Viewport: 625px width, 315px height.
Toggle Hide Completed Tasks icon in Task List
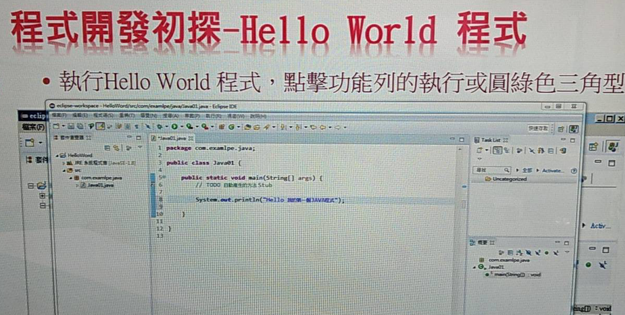(532, 150)
